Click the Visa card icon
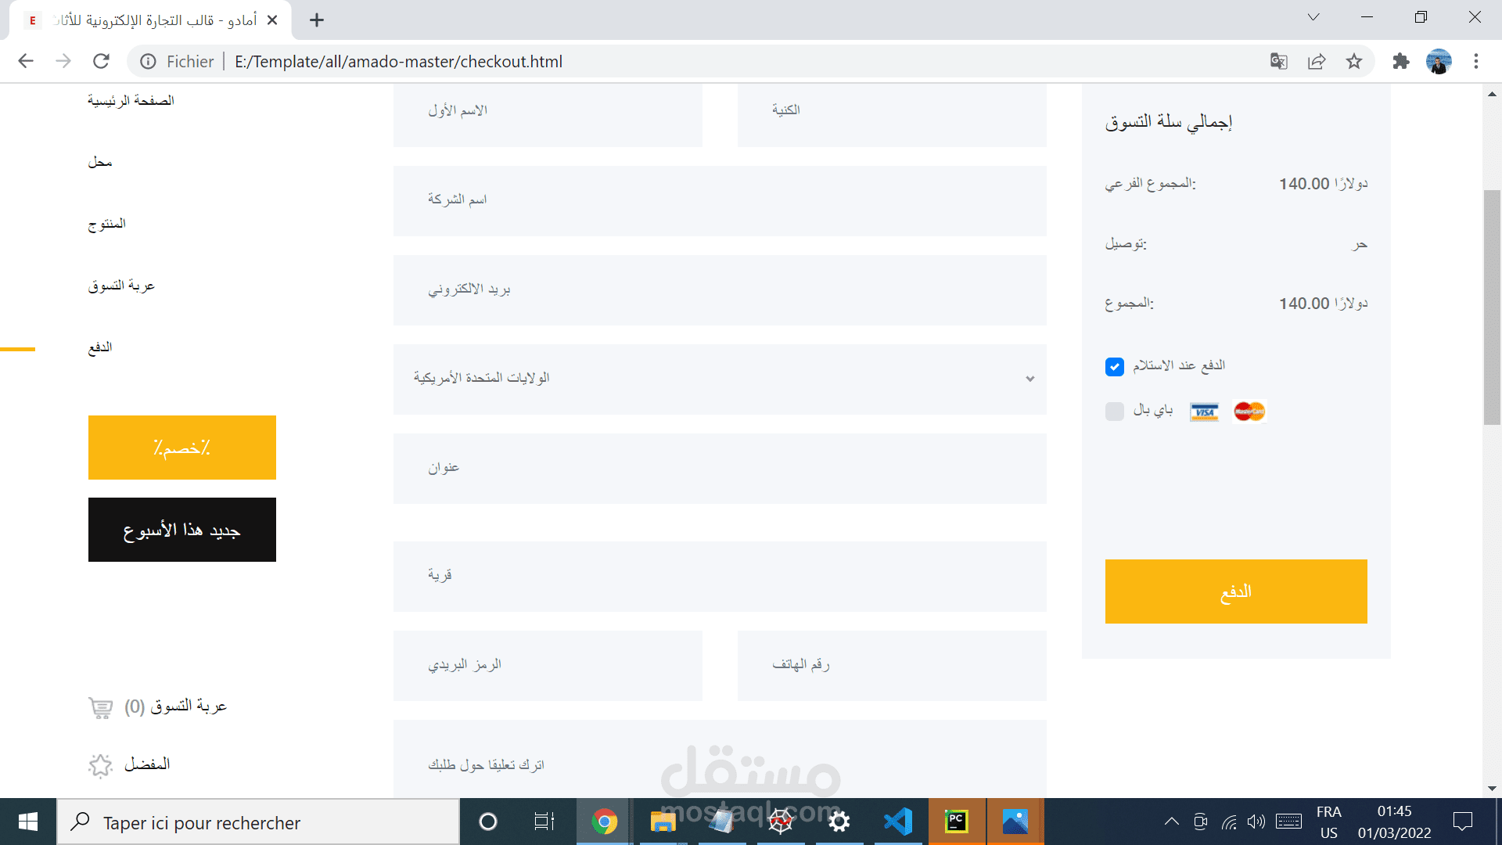This screenshot has height=845, width=1502. pyautogui.click(x=1204, y=412)
